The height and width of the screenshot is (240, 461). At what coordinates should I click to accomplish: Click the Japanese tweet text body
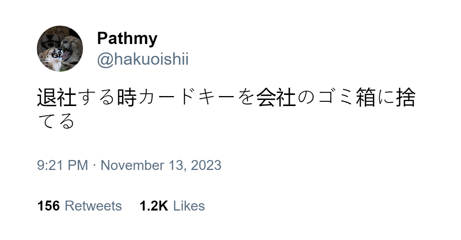pyautogui.click(x=226, y=109)
